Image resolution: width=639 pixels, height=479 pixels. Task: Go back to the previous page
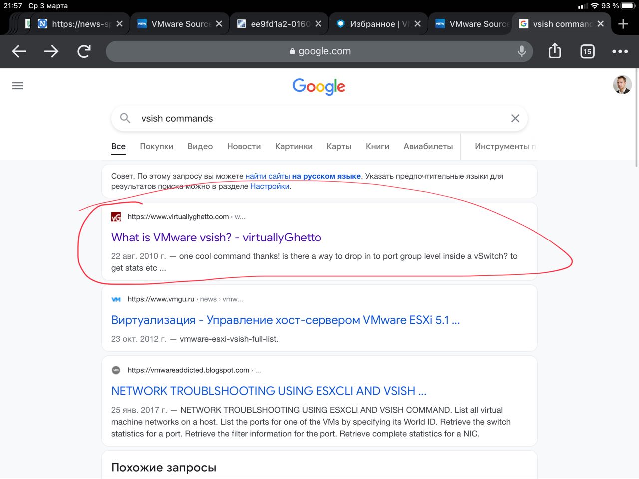(19, 51)
